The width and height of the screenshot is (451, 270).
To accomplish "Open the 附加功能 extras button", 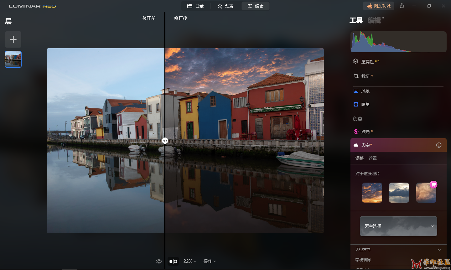I will 379,6.
